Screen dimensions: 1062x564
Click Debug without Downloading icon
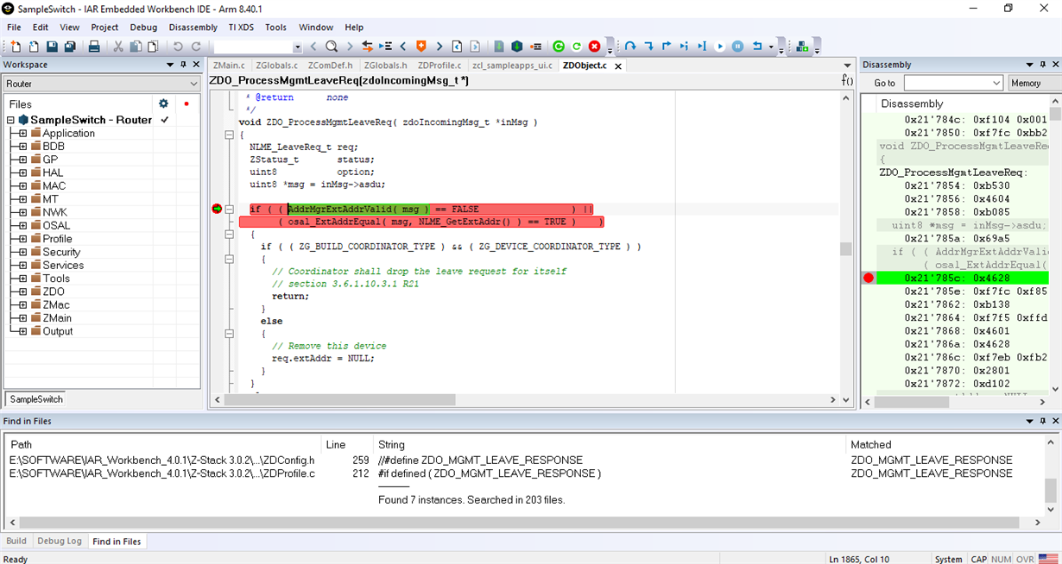coord(577,47)
